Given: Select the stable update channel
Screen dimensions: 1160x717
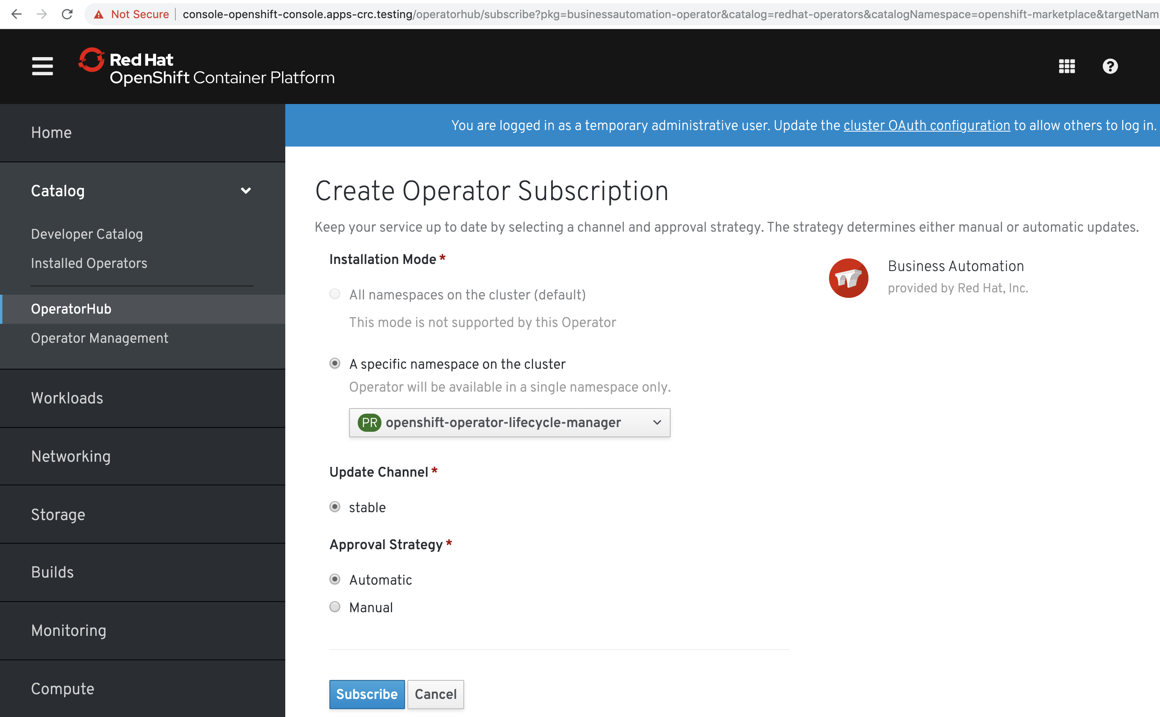Looking at the screenshot, I should point(335,507).
